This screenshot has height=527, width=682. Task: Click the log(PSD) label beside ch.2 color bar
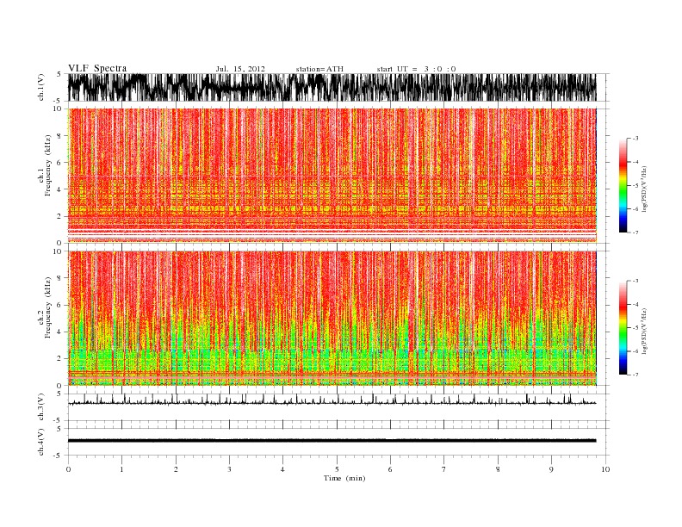[x=645, y=331]
